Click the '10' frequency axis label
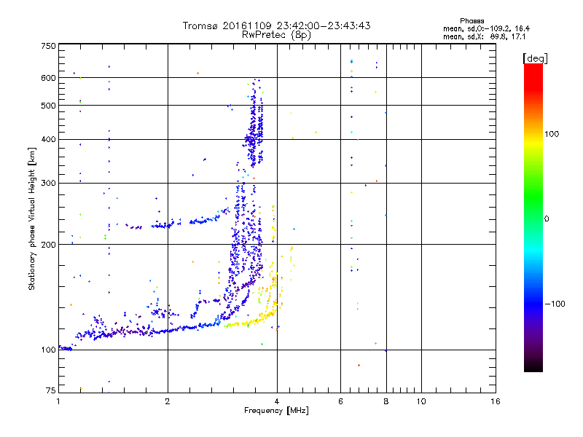This screenshot has height=437, width=583. point(421,401)
